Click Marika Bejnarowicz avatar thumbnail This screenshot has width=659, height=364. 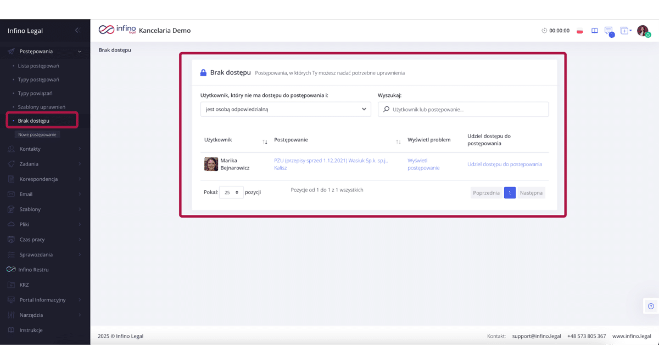[211, 164]
